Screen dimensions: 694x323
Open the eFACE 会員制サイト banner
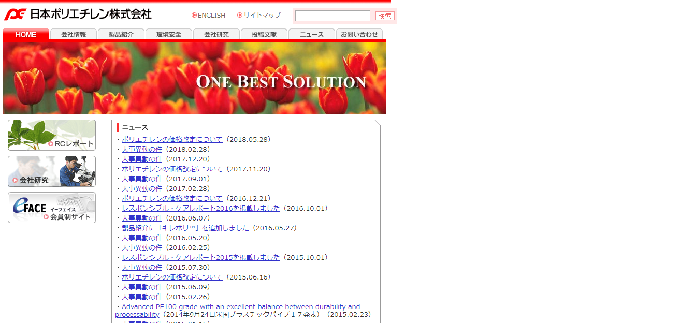coord(52,208)
